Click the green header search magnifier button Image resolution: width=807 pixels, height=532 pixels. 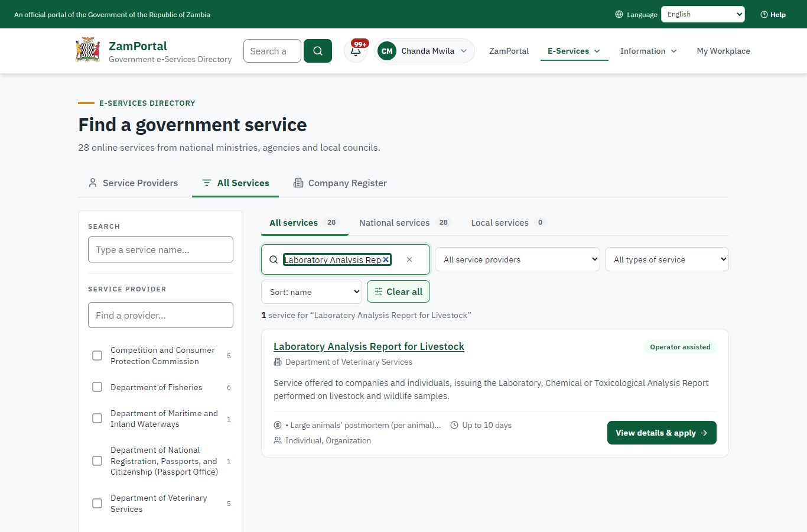[x=318, y=51]
